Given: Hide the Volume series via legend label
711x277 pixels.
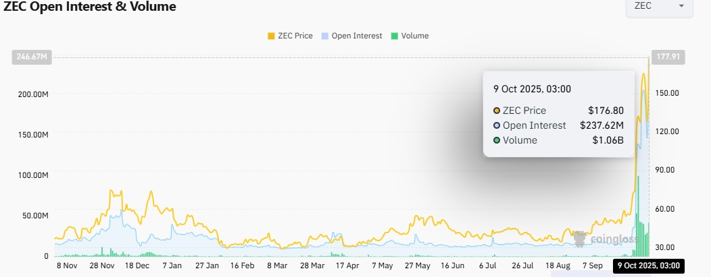Looking at the screenshot, I should pos(414,36).
